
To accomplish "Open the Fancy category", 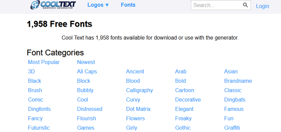I will click(x=35, y=118).
